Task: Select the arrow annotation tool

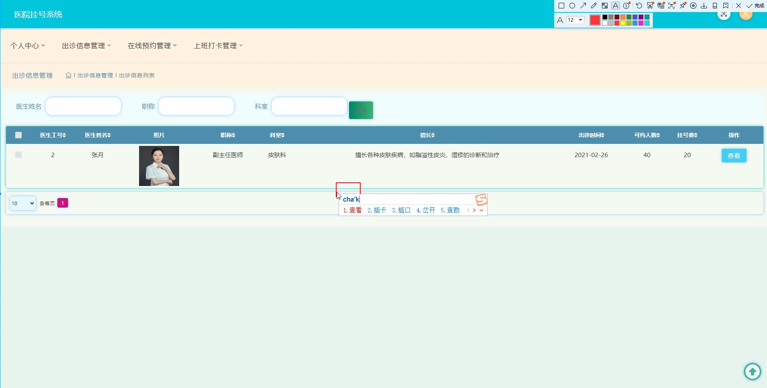Action: click(x=583, y=6)
